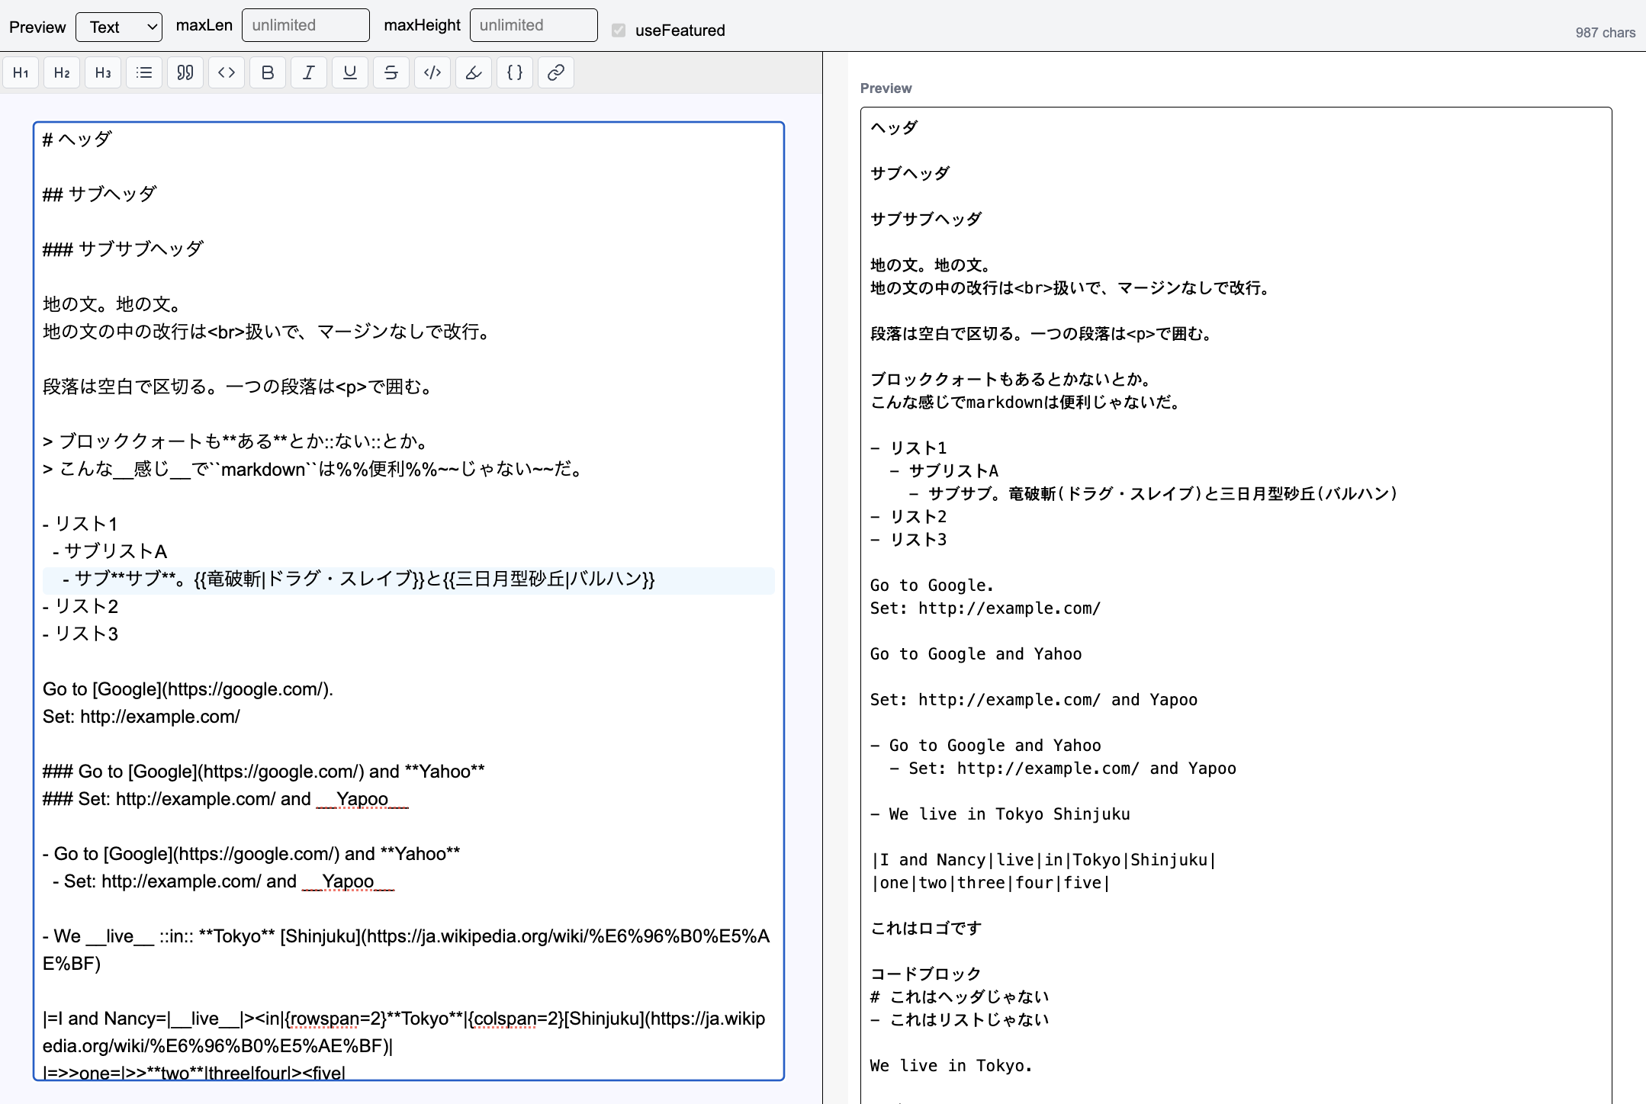Click preview line '- リスト3'
The image size is (1646, 1104).
click(x=908, y=540)
